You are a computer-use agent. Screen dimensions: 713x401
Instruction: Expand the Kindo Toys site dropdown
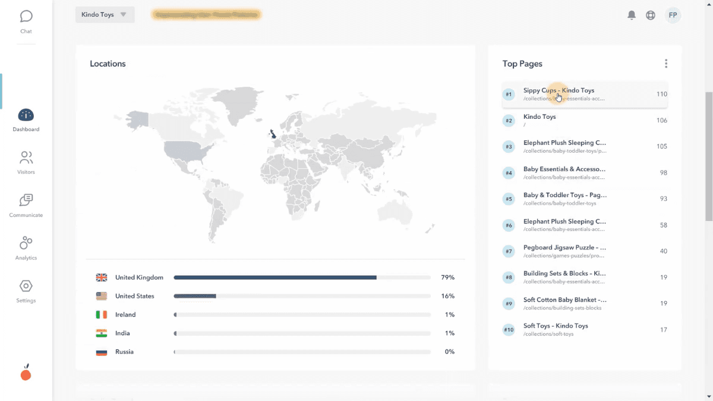(105, 15)
